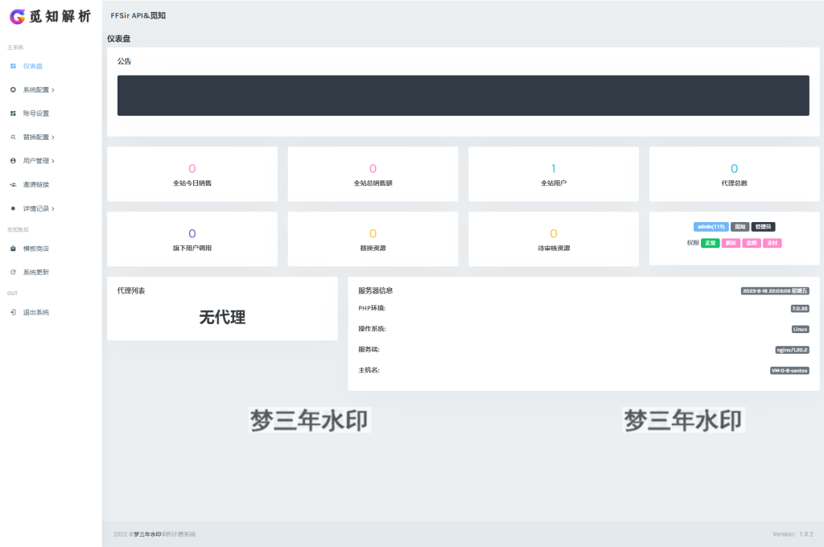Click the pink 解析 permission badge
The width and height of the screenshot is (824, 547).
[731, 243]
